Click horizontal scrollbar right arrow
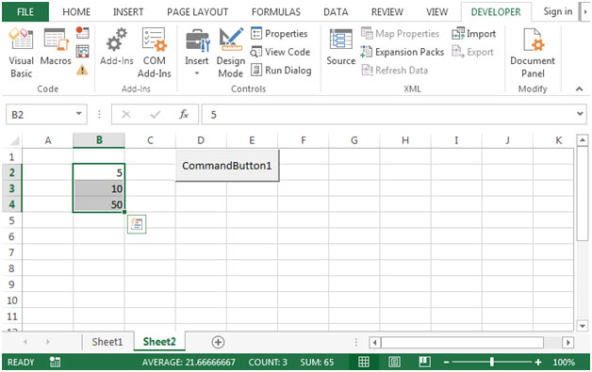Image resolution: width=592 pixels, height=372 pixels. pyautogui.click(x=567, y=343)
